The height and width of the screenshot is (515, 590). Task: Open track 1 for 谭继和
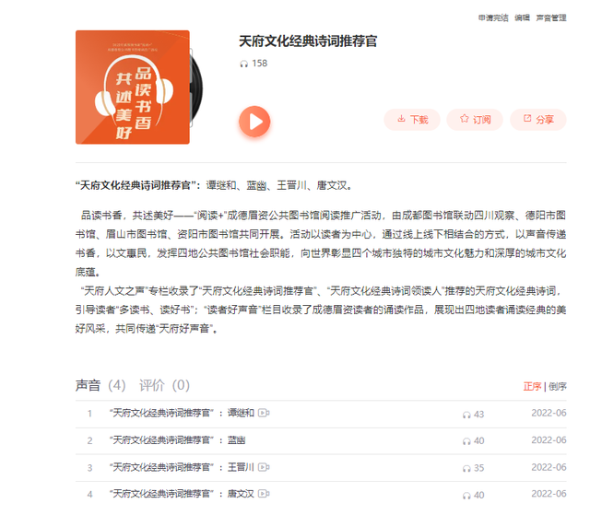point(182,413)
